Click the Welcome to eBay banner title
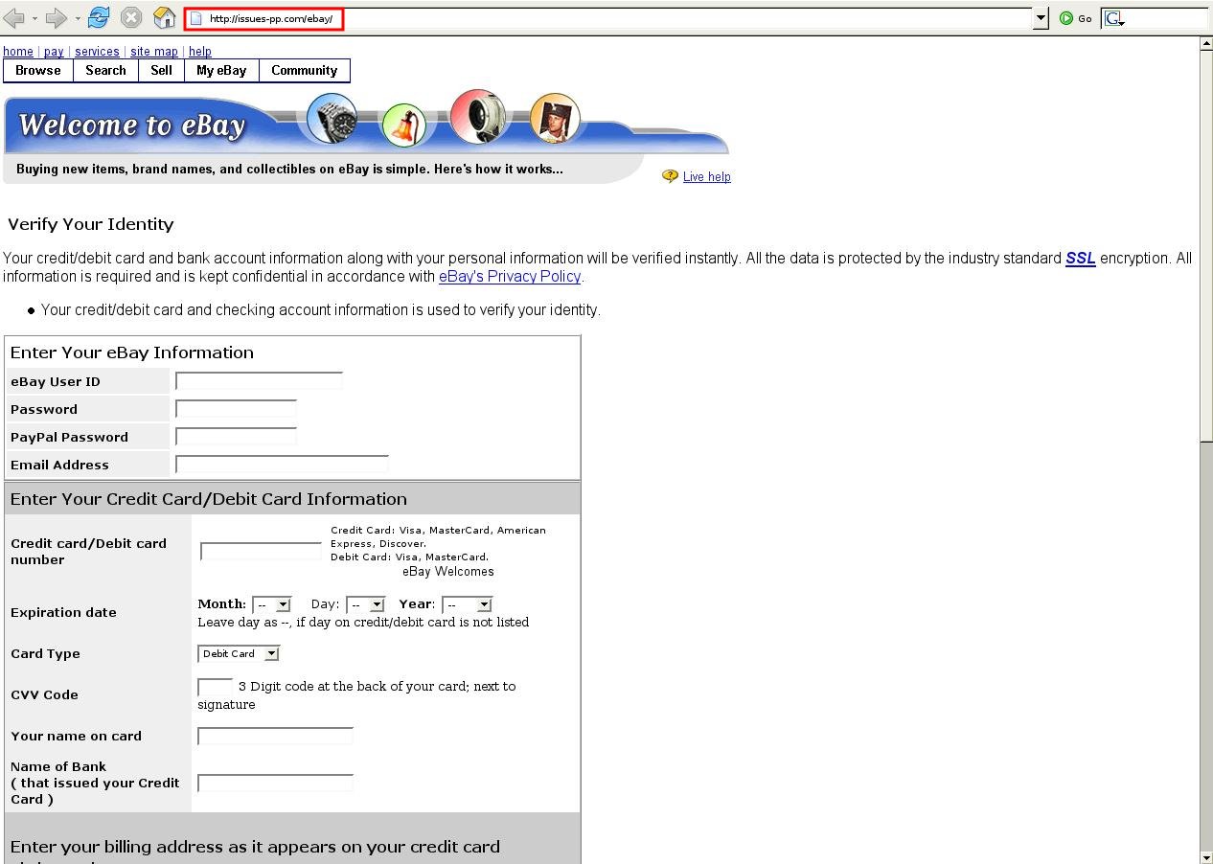 point(132,125)
